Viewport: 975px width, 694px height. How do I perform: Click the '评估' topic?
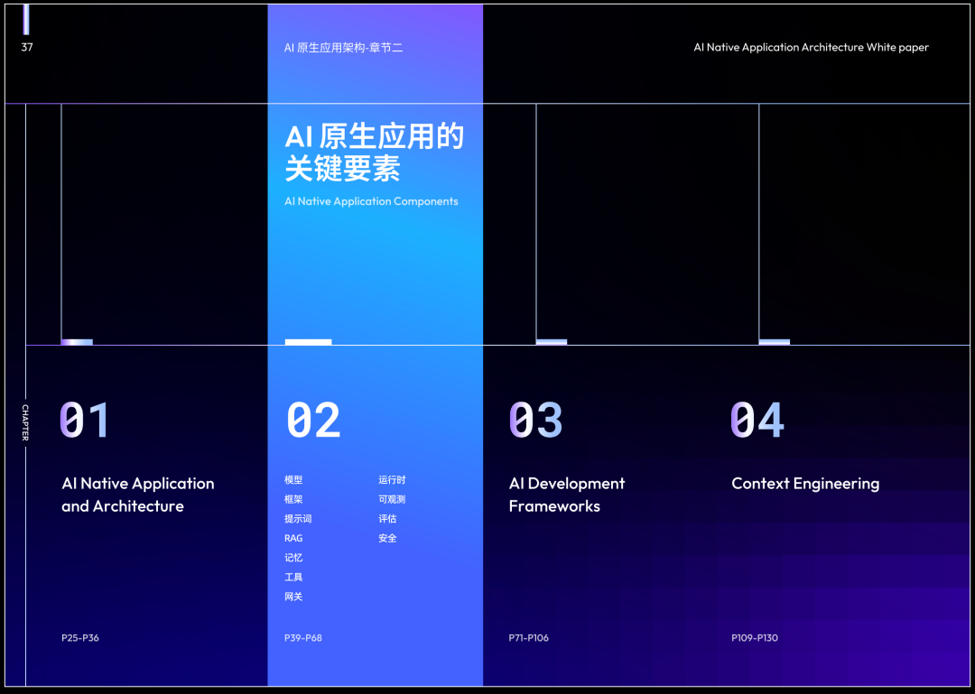[387, 519]
